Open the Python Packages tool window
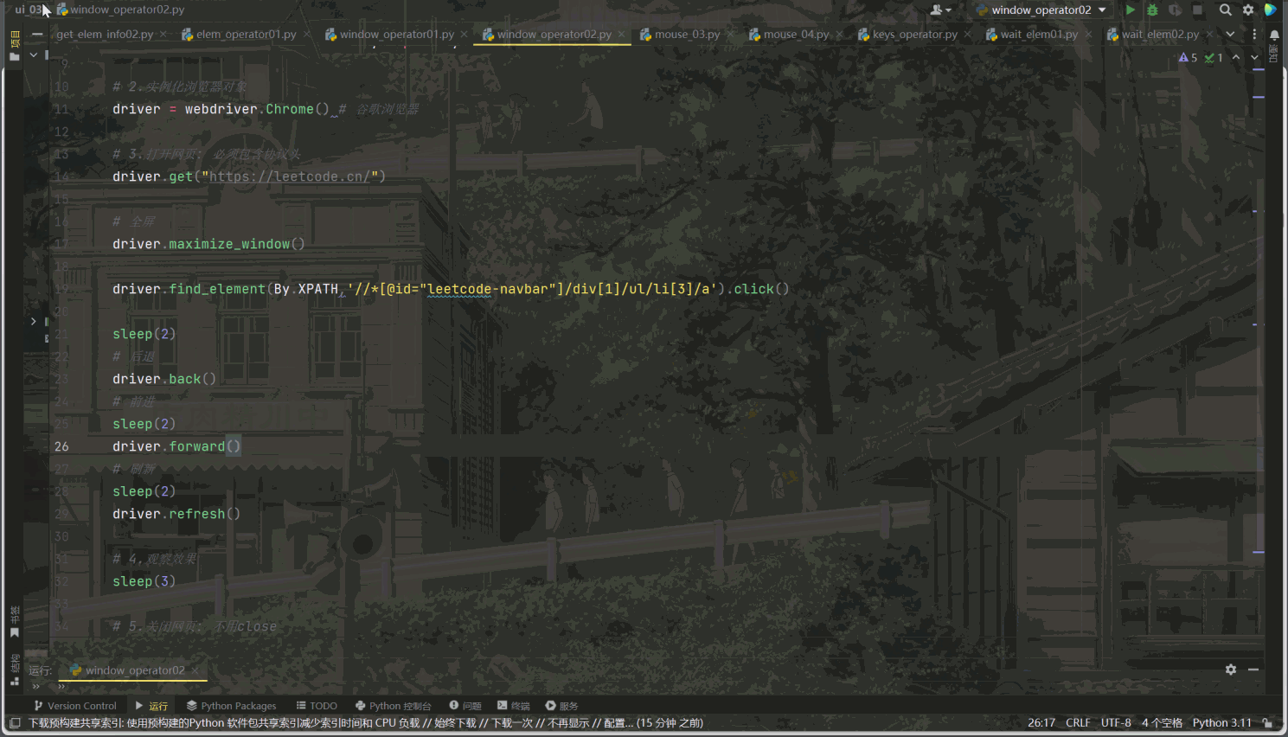The width and height of the screenshot is (1288, 737). (231, 706)
